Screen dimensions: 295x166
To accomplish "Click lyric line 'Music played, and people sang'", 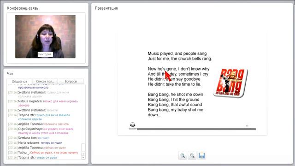I will 177,53.
